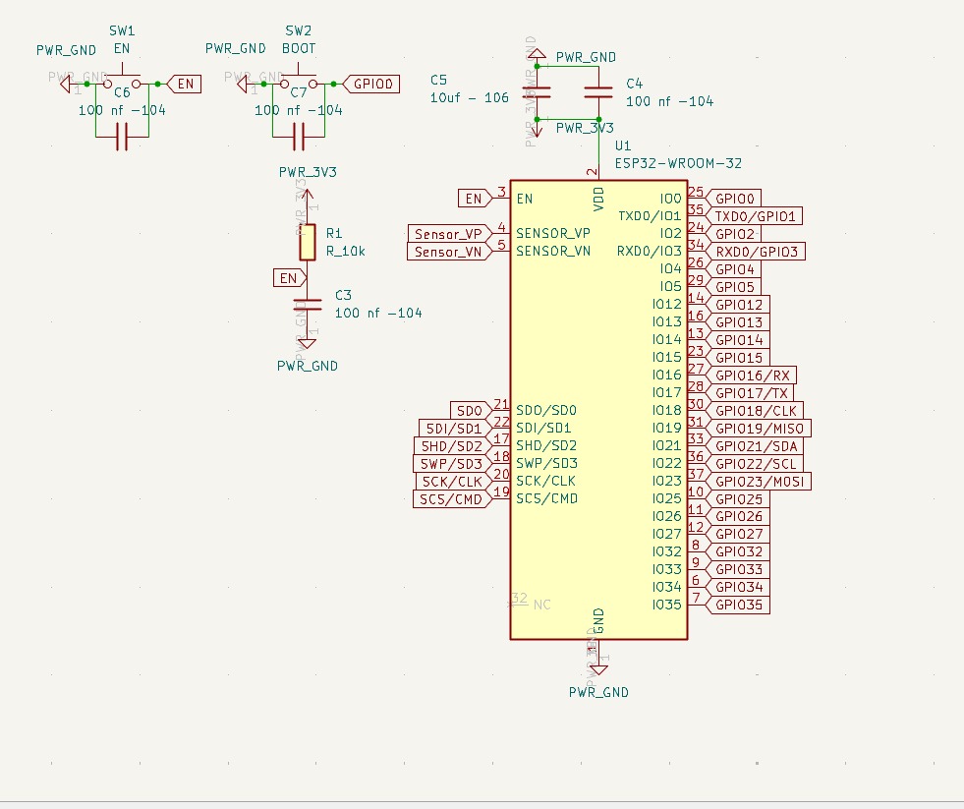Click the GPIO14 label
Screen dimensions: 964x809
[x=737, y=340]
